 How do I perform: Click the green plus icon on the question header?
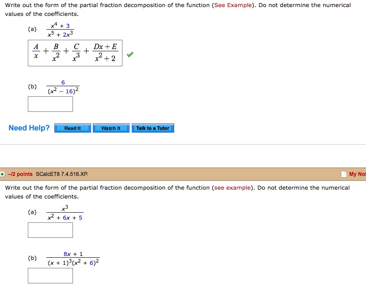4,174
